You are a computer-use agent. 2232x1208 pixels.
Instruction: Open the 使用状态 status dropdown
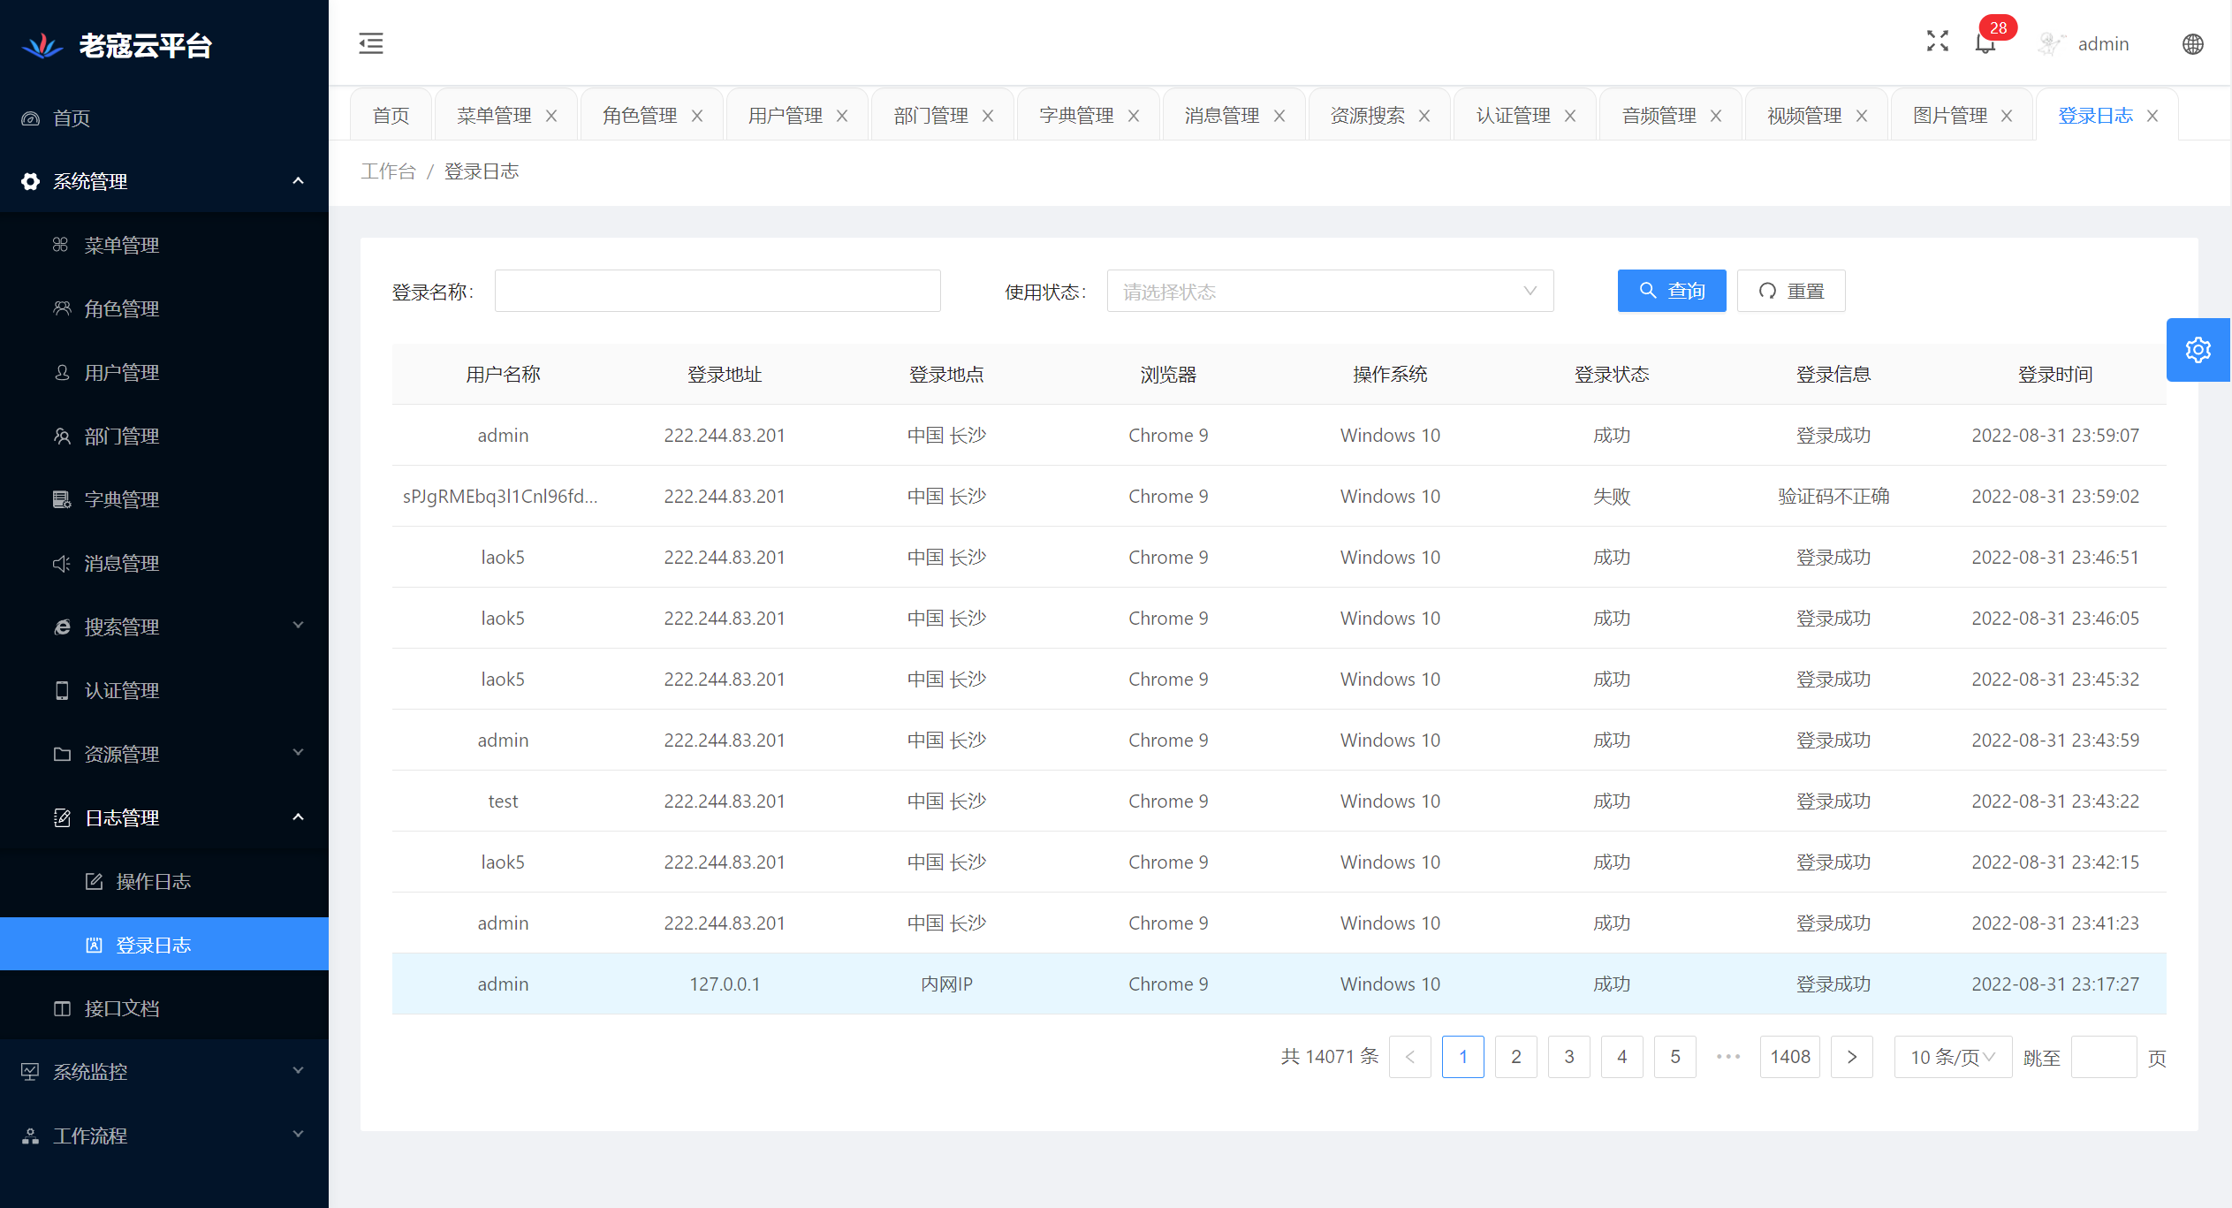pos(1329,292)
